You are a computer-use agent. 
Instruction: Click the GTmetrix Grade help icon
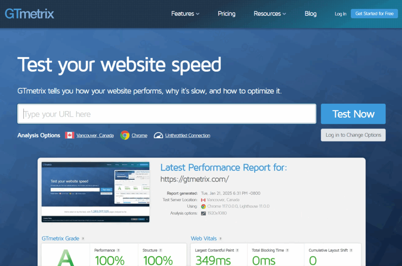pos(83,239)
